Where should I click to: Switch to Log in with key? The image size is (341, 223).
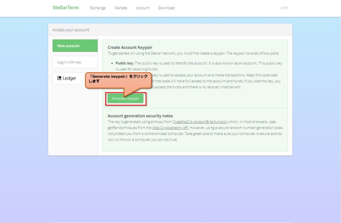[x=75, y=62]
